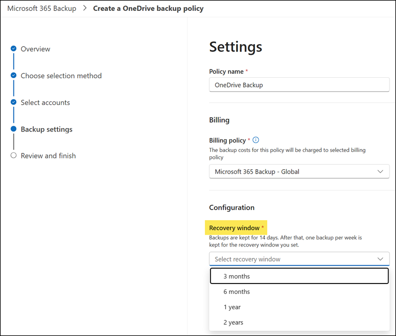Choose the 3 months recovery window
The height and width of the screenshot is (336, 396).
pyautogui.click(x=299, y=276)
